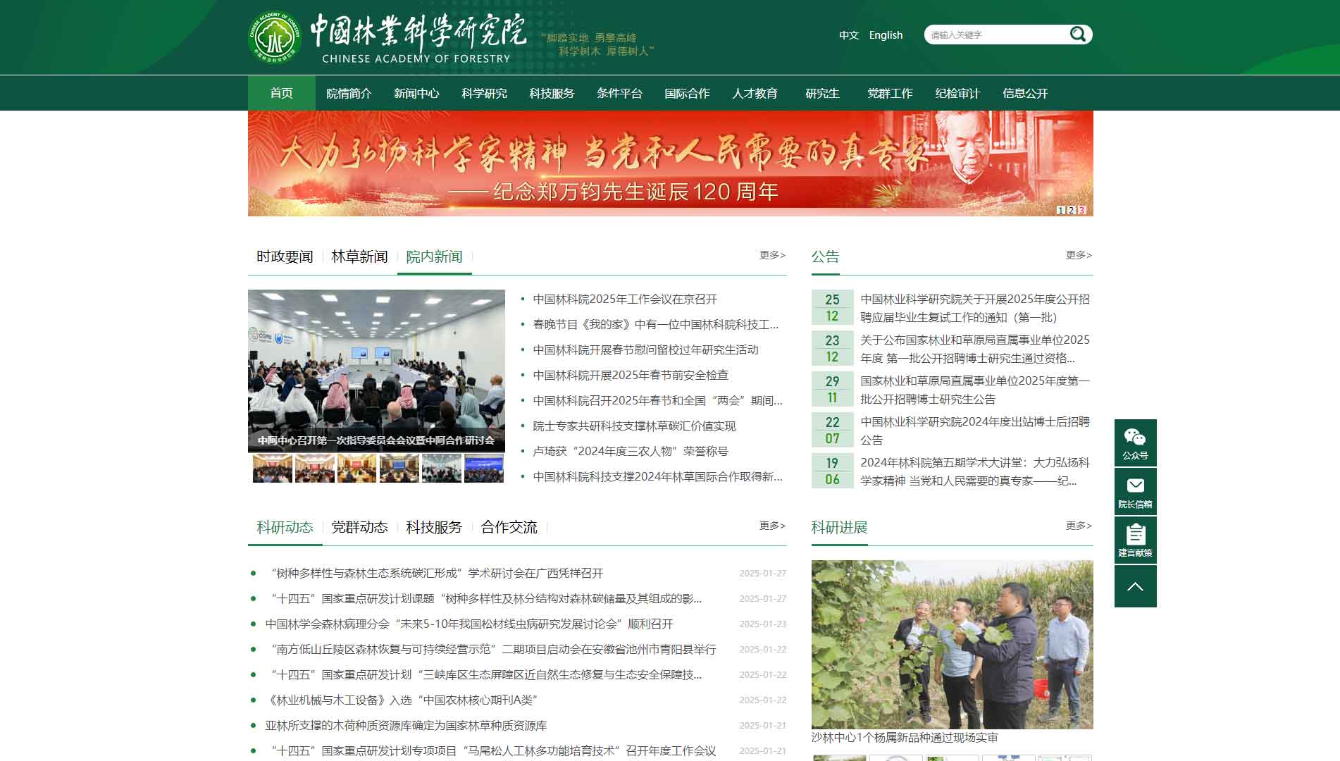
Task: Switch to the 科研动态 tab
Action: click(285, 527)
